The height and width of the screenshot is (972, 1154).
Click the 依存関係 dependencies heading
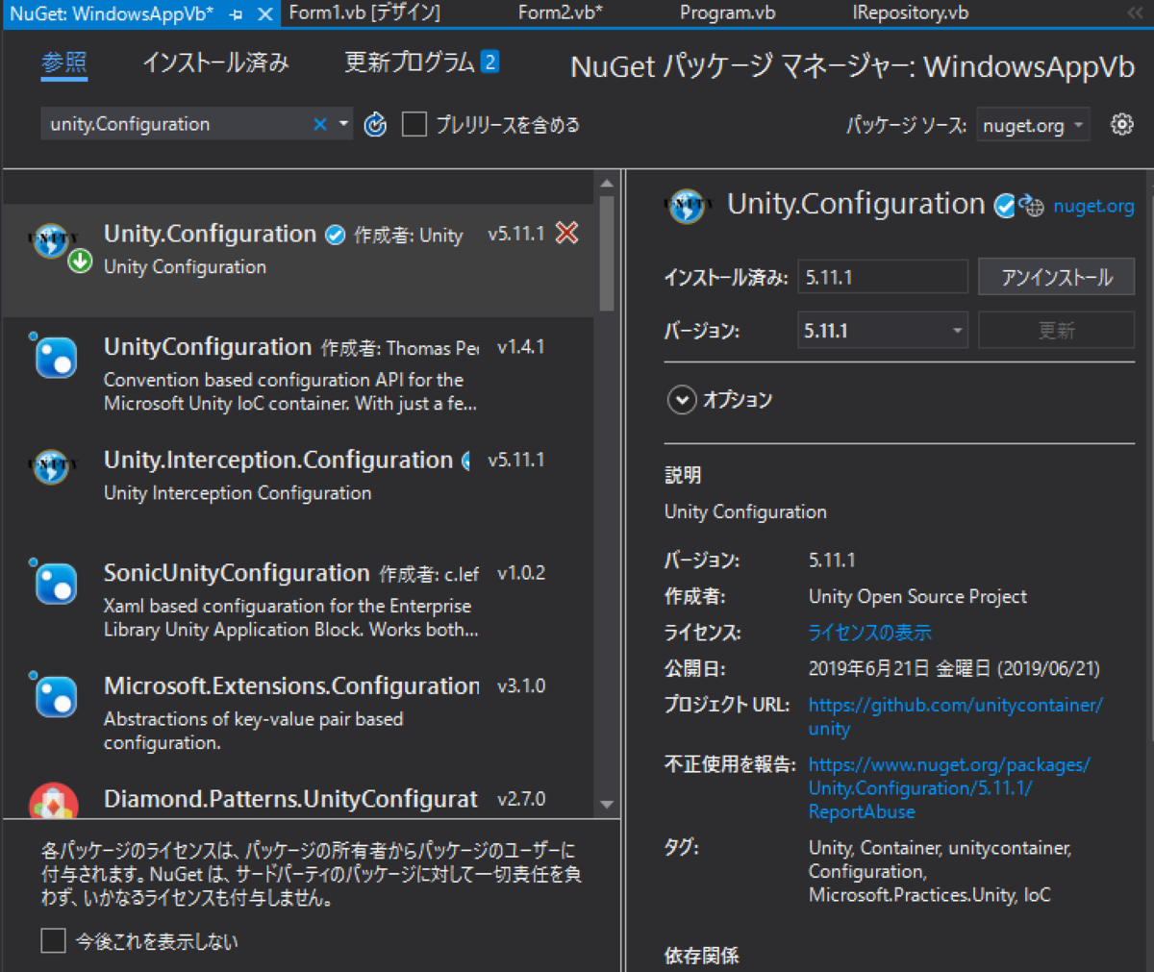tap(702, 955)
